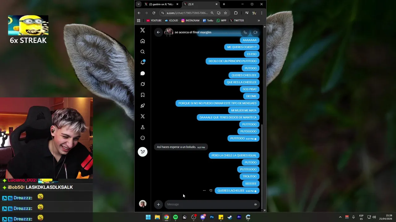Open the zoom magnifier in address bar
The image size is (396, 222).
click(x=212, y=13)
